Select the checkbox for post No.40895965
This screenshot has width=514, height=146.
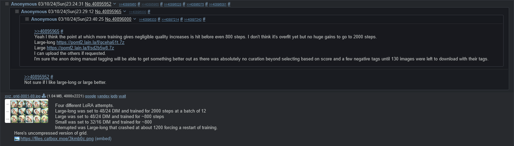(17, 12)
